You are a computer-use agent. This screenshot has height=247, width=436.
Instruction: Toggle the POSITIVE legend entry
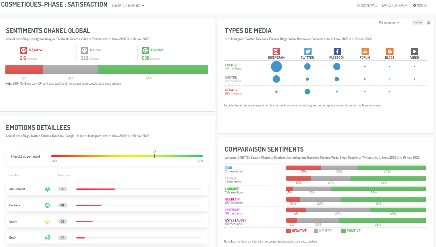(x=351, y=231)
